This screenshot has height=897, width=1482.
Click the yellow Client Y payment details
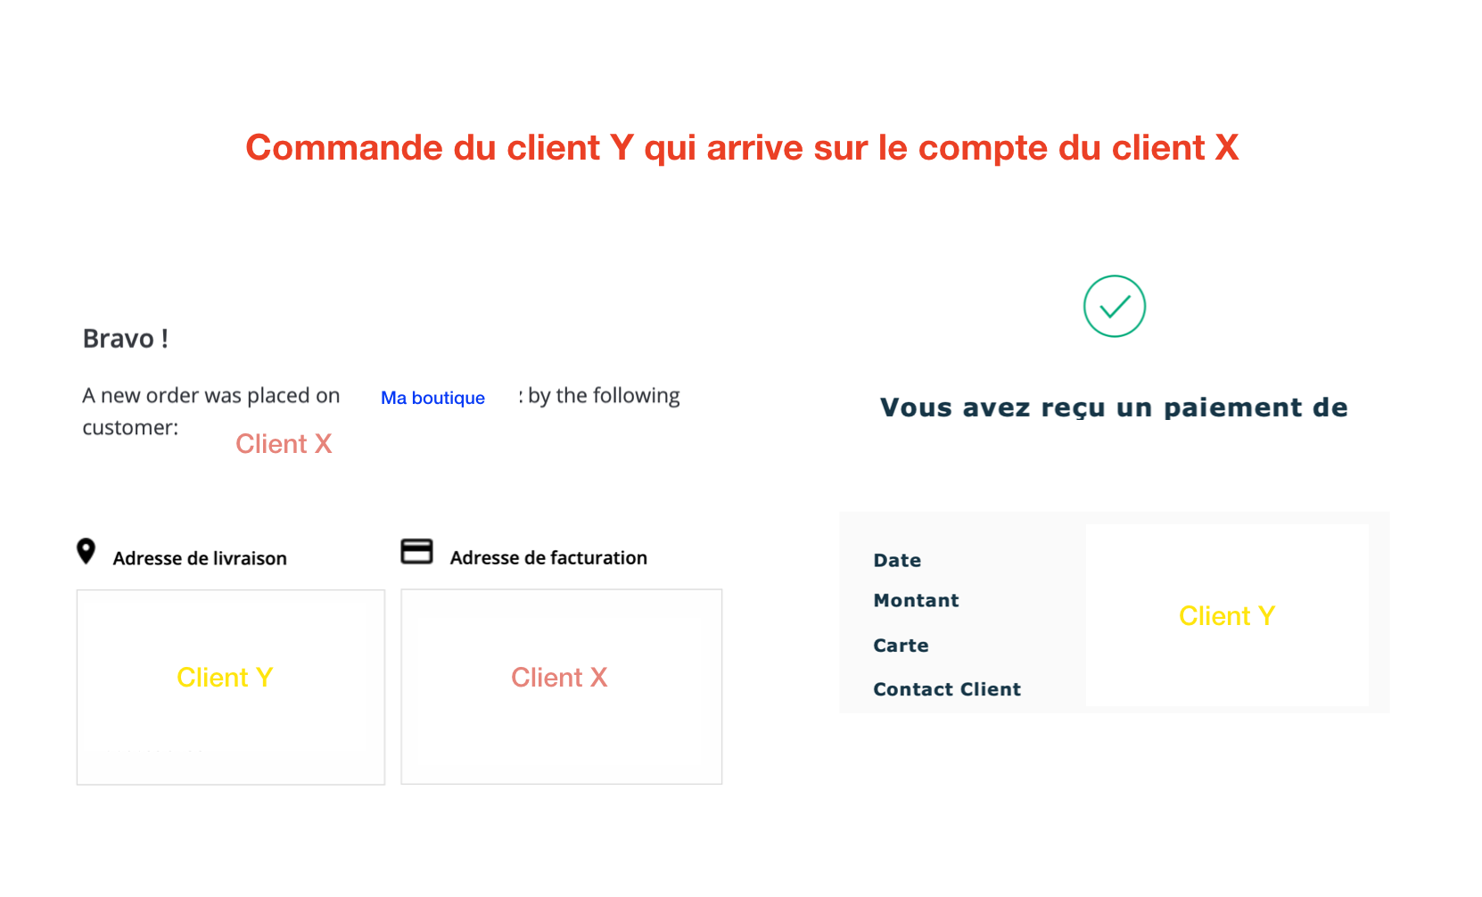(x=1226, y=616)
